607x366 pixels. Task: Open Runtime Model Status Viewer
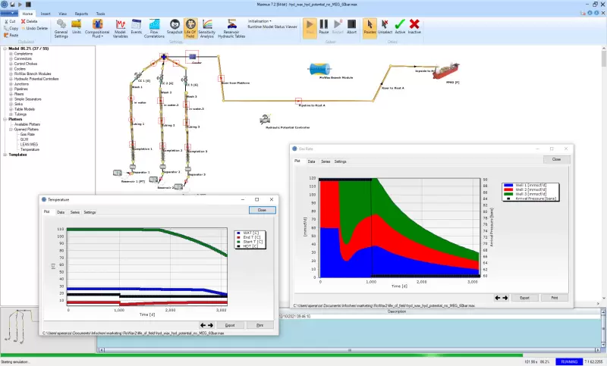pyautogui.click(x=272, y=27)
